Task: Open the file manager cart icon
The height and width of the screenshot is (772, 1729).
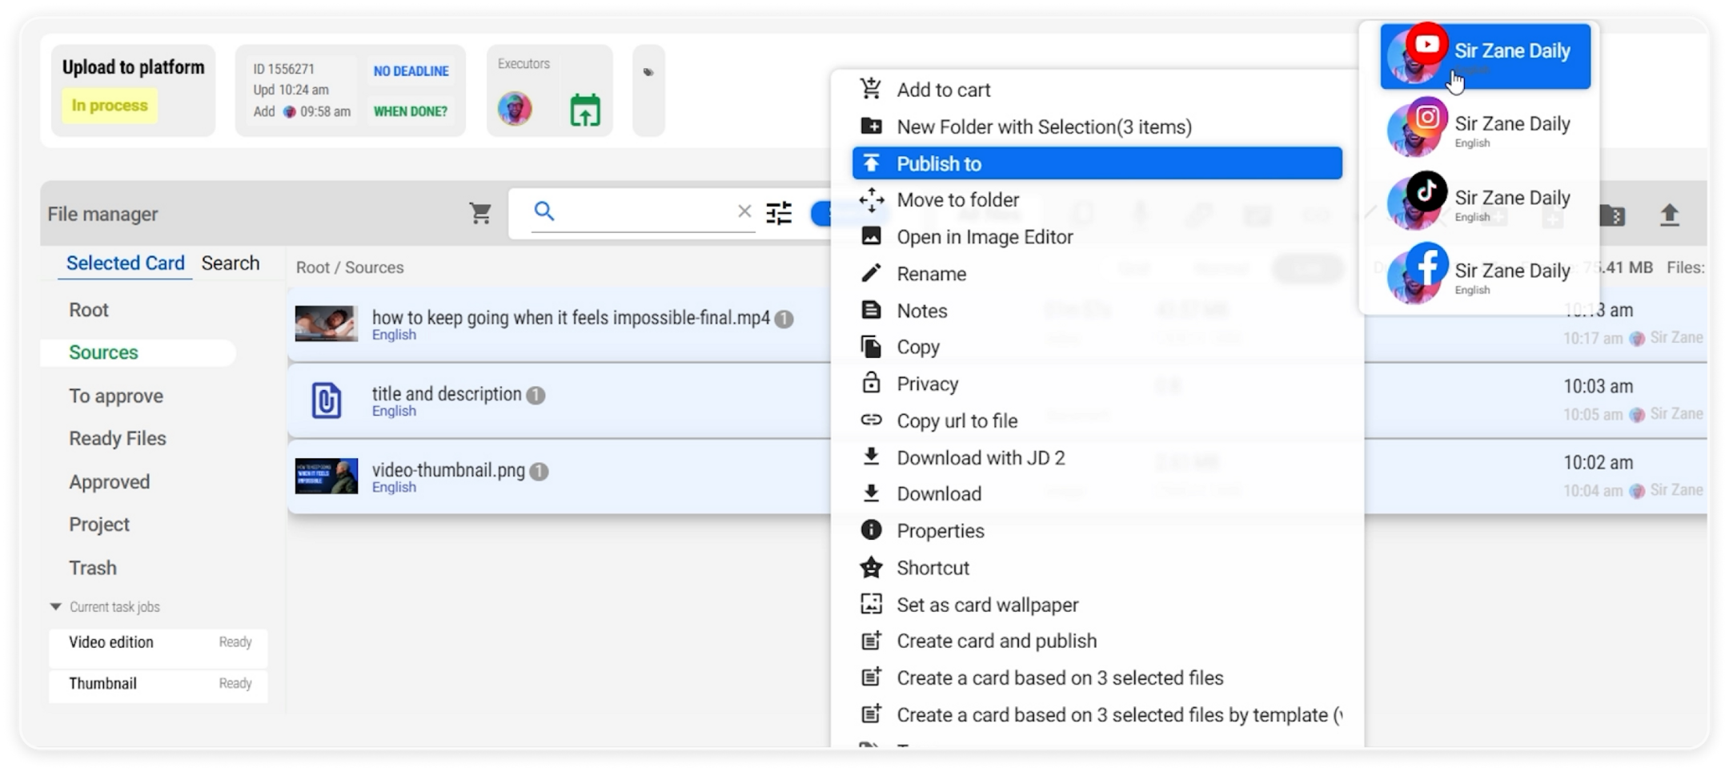Action: [x=480, y=213]
